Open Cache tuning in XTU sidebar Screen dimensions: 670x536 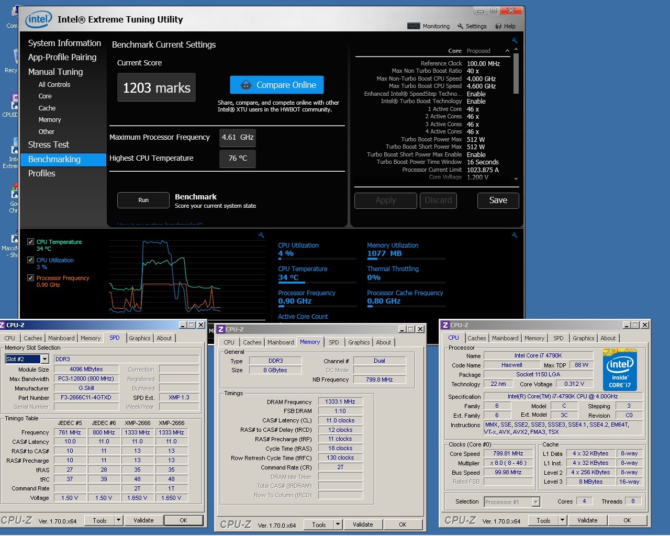tap(47, 108)
